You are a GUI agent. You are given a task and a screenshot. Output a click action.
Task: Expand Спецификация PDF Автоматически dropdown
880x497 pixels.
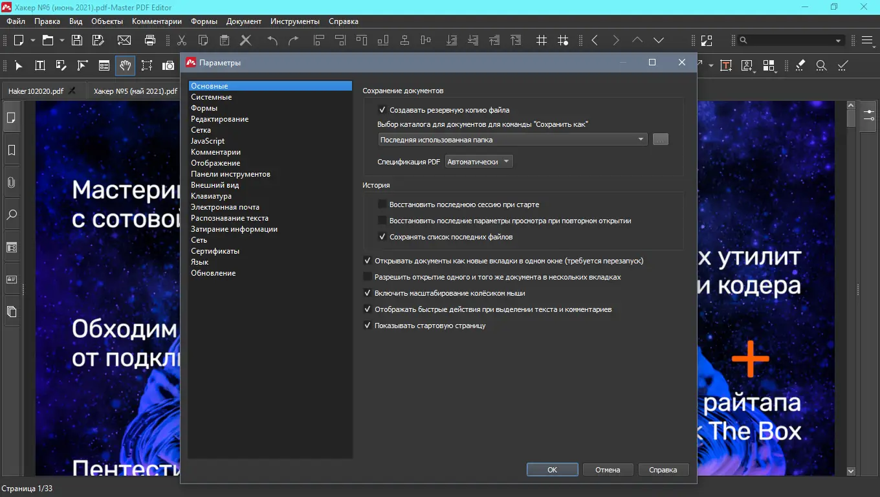(x=479, y=162)
